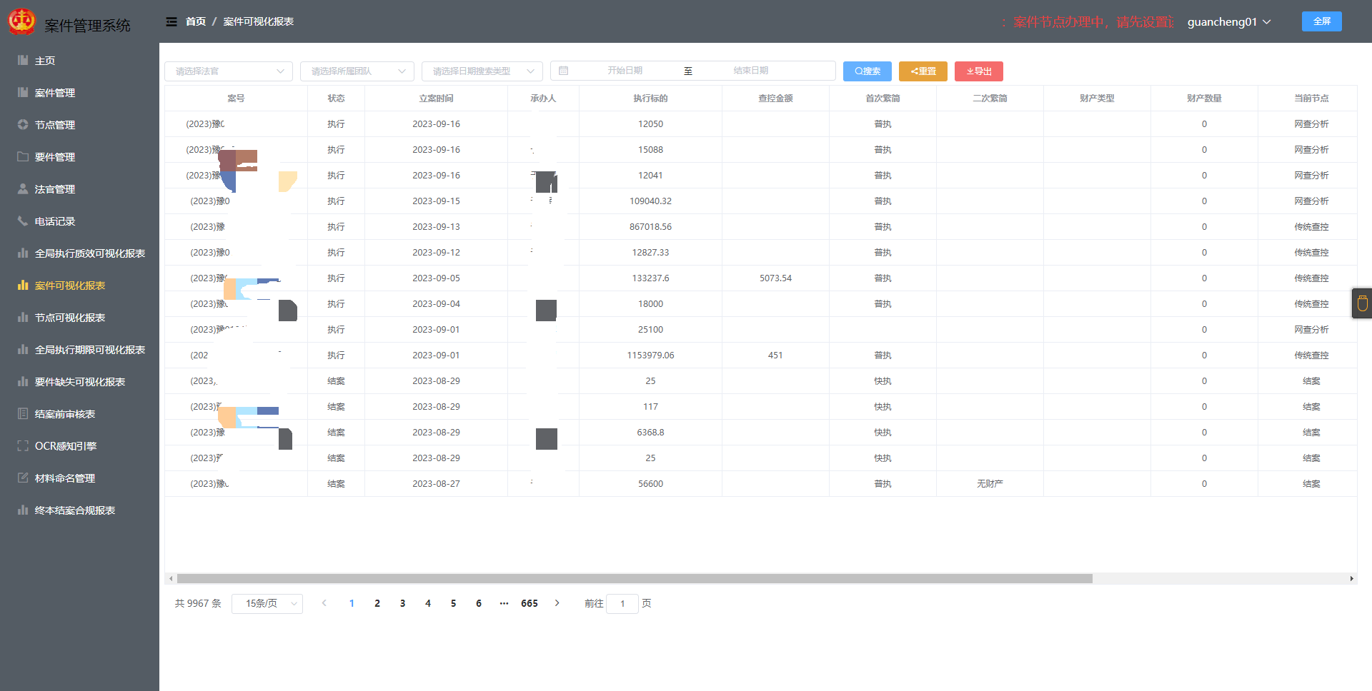Click the 电话记录 phone icon
This screenshot has height=691, width=1372.
tap(23, 221)
